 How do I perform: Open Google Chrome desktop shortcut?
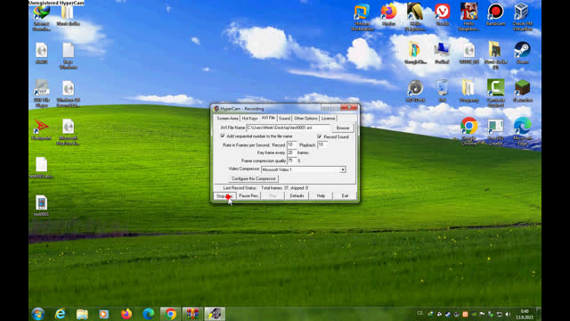(x=468, y=131)
